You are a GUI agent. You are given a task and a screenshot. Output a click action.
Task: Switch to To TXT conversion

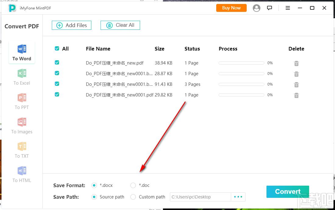pyautogui.click(x=22, y=150)
